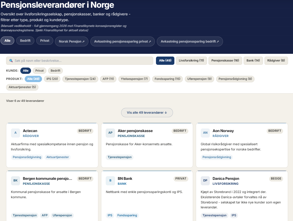Click Fondssparing tag on BN Bank card

tap(127, 216)
